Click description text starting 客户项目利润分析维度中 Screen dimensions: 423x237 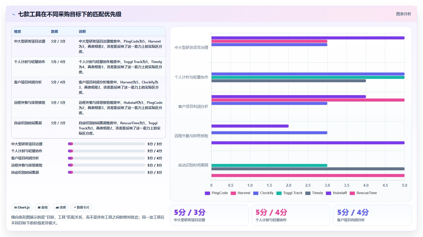pyautogui.click(x=119, y=87)
